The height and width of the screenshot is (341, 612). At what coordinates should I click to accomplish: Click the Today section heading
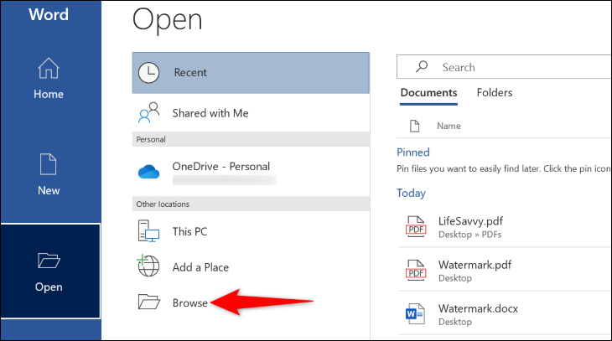tap(411, 194)
